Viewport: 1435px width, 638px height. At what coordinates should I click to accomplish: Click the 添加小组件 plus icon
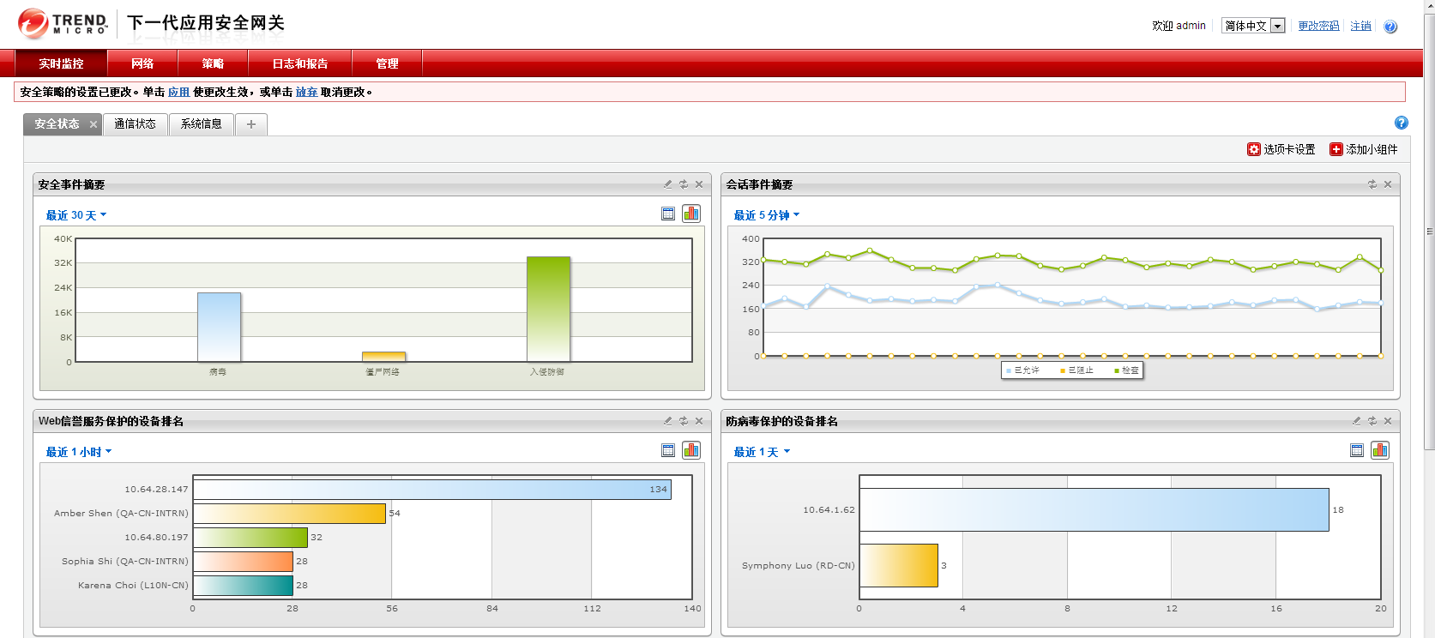[x=1336, y=149]
